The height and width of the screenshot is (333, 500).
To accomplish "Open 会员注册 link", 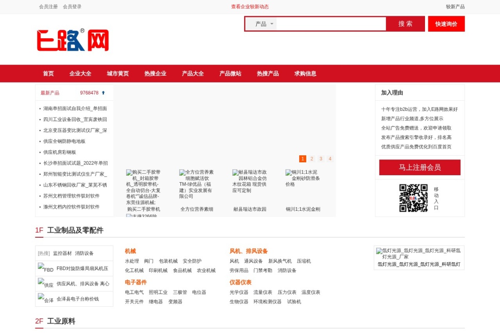I will pyautogui.click(x=48, y=7).
